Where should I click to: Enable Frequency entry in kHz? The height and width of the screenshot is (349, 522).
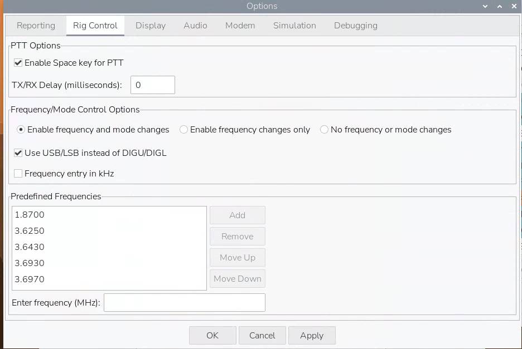18,174
